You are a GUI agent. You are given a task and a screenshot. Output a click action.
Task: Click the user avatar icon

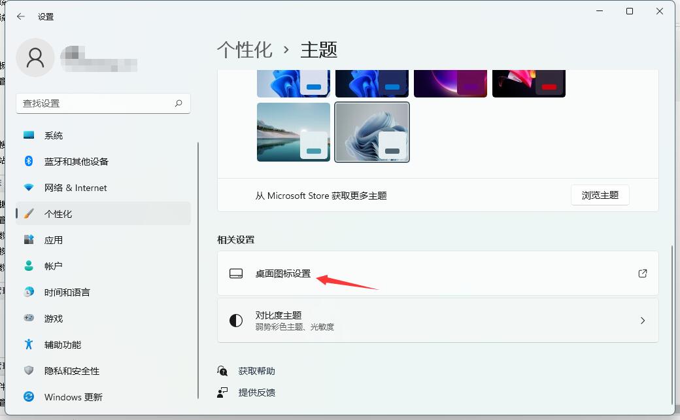pos(35,58)
